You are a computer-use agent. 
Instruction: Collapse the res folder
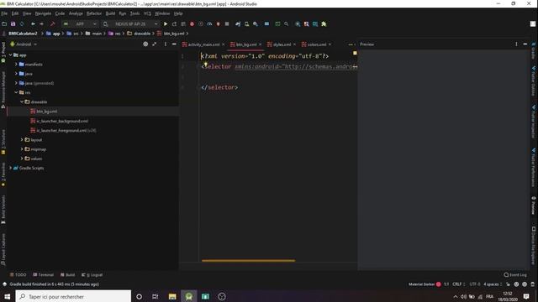16,92
